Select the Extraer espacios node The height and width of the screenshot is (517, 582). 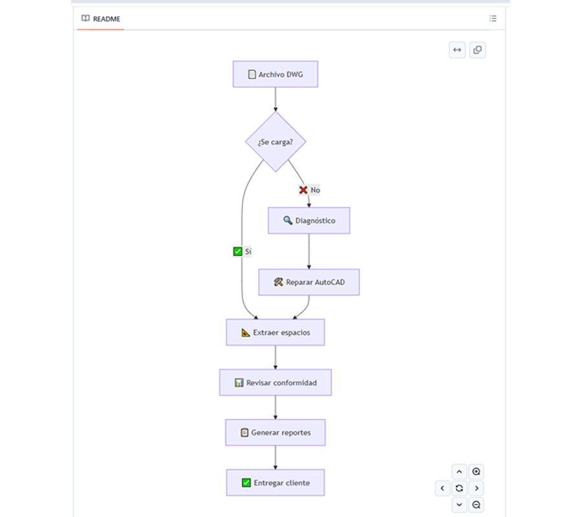[x=275, y=332]
